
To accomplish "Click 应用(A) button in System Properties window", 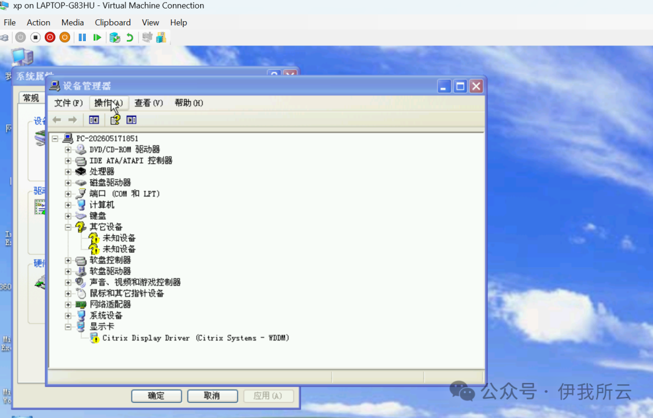I will click(x=268, y=396).
